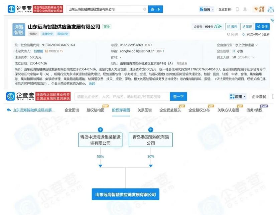This screenshot has height=215, width=276.
Task: Click the 在业 status tag
Action: 107,27
